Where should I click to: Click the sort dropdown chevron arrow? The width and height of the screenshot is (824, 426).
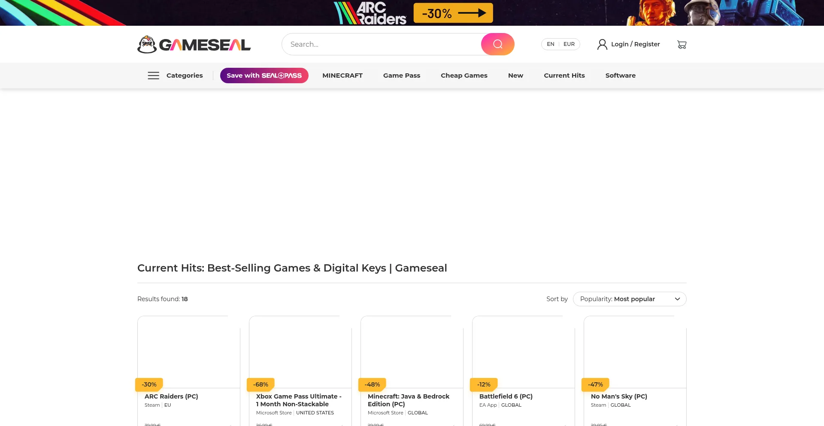677,299
